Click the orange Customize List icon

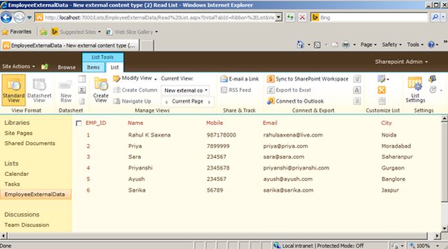[381, 90]
